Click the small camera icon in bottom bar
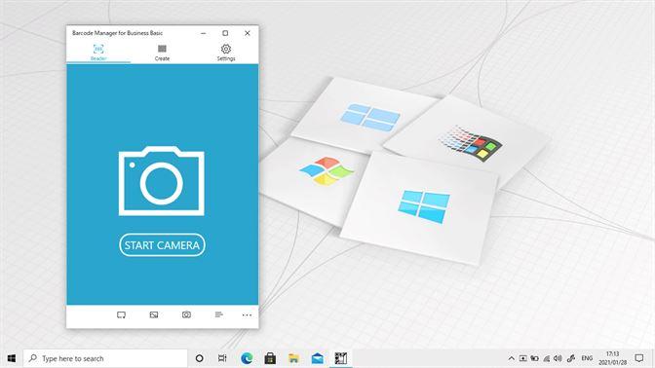Screen dimensions: 655x368 [x=186, y=314]
